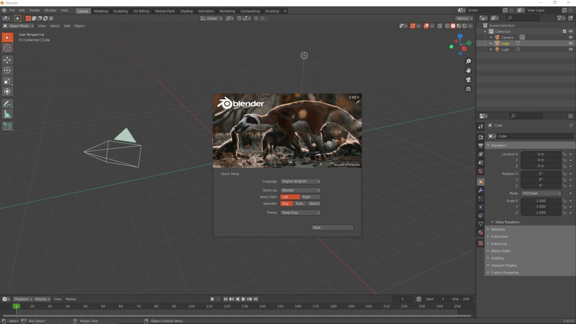
Task: Select the Select Box tool in viewport toolbar
Action: [x=7, y=37]
